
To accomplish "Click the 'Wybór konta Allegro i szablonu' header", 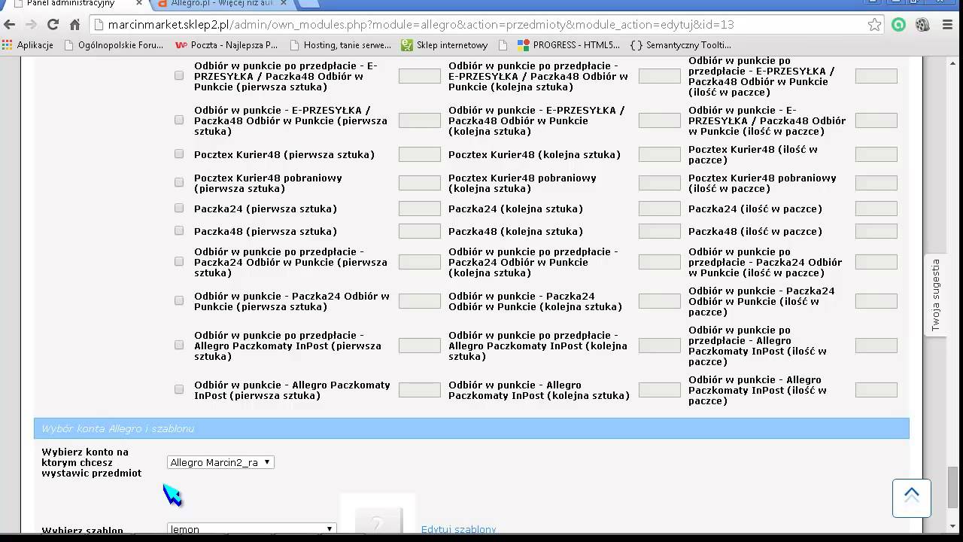I will 472,428.
